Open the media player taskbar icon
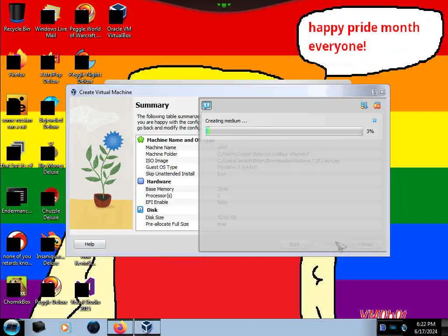This screenshot has height=336, width=448. click(65, 327)
